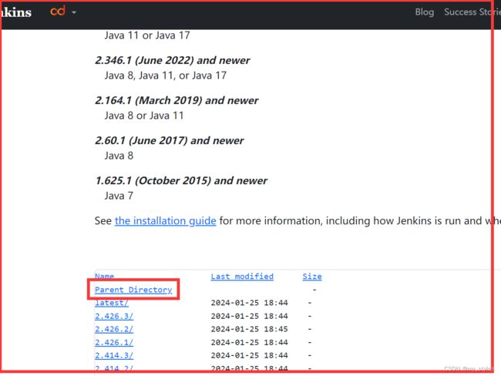This screenshot has width=501, height=376.
Task: Sort the listing by Last modified
Action: (242, 277)
